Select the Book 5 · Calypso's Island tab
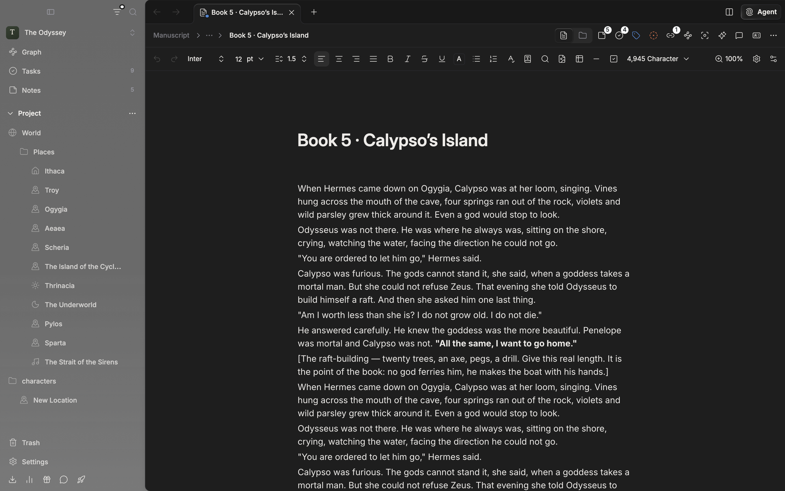Image resolution: width=785 pixels, height=491 pixels. 247,12
